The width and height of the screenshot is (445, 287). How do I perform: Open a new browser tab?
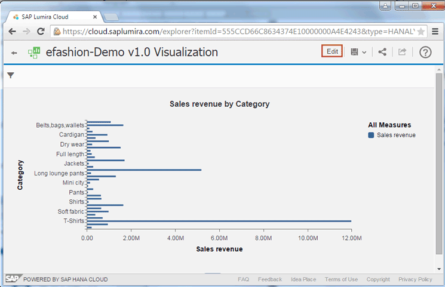(111, 16)
